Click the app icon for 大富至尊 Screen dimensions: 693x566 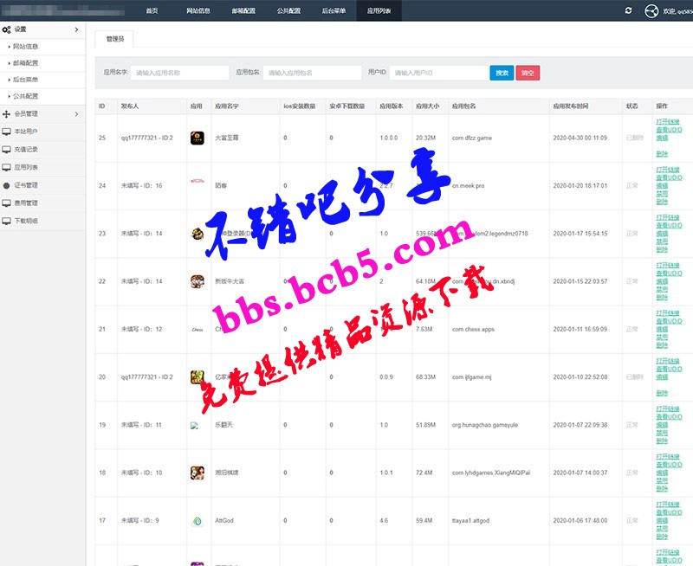pyautogui.click(x=197, y=138)
